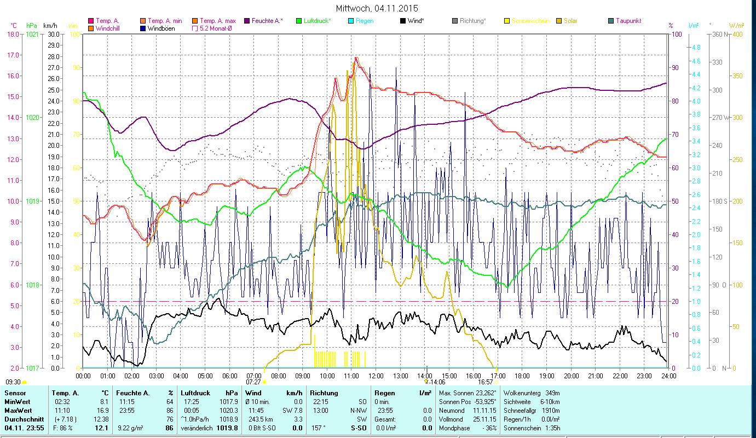The width and height of the screenshot is (756, 438).
Task: Click the Wolkenunterg value 349m
Action: (553, 393)
